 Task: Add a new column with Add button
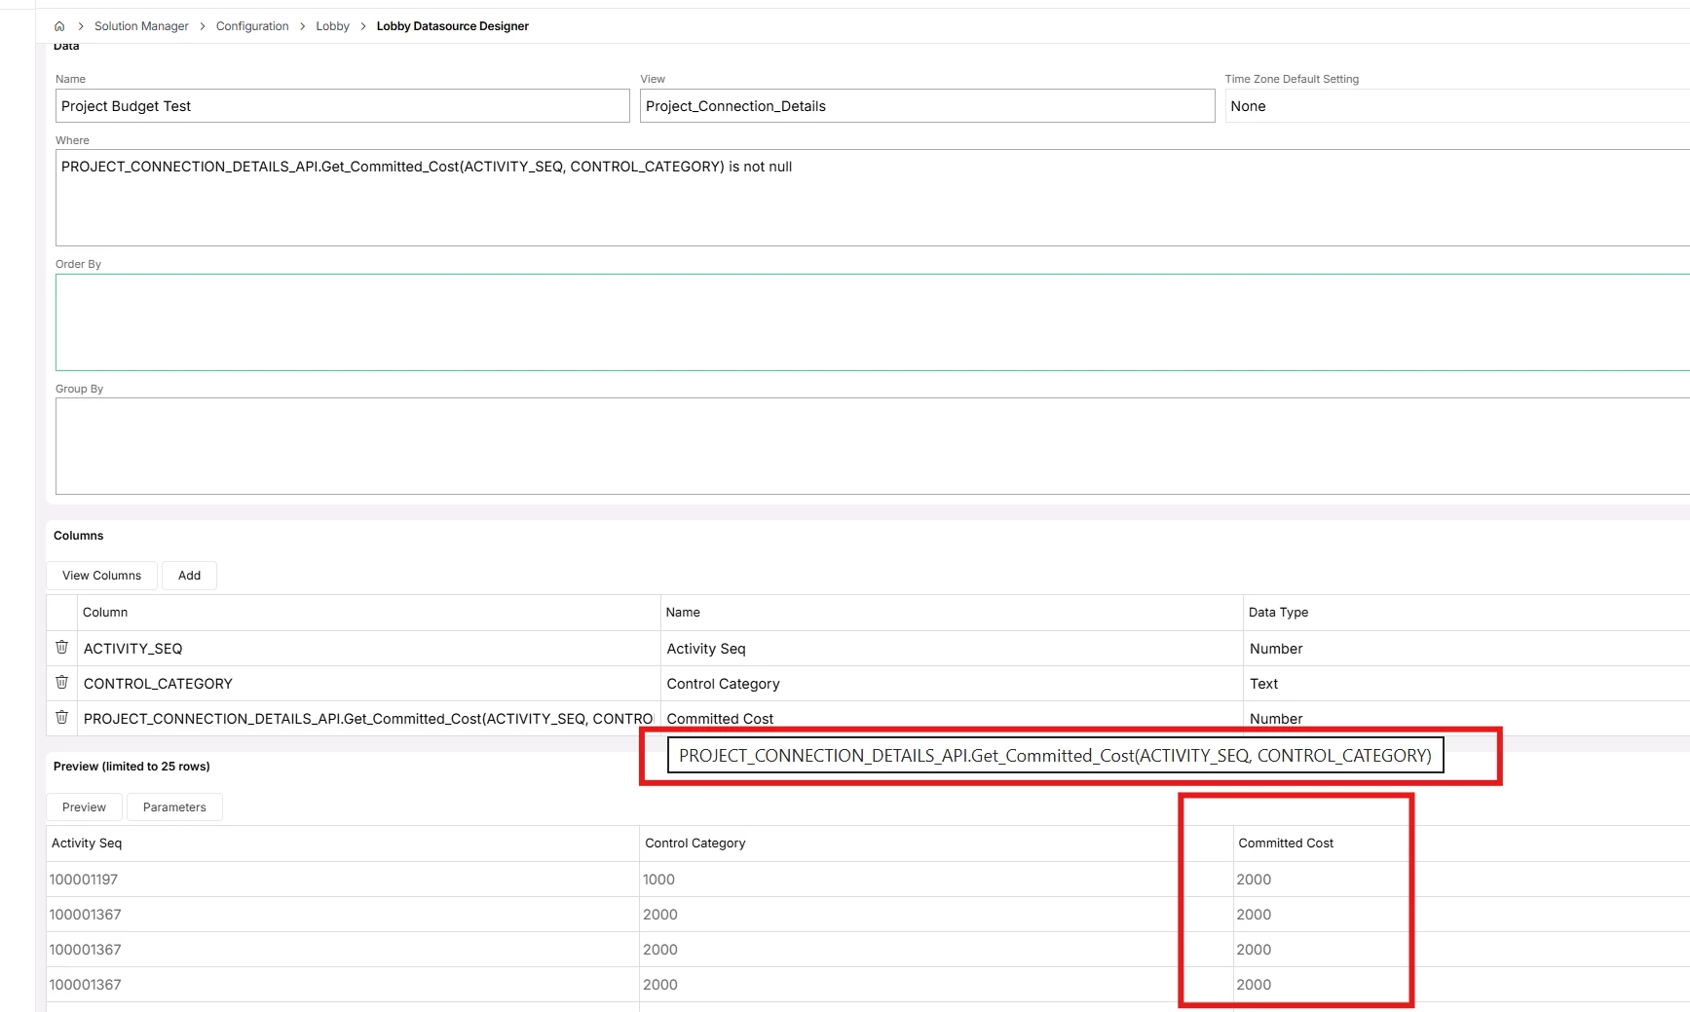click(x=189, y=576)
